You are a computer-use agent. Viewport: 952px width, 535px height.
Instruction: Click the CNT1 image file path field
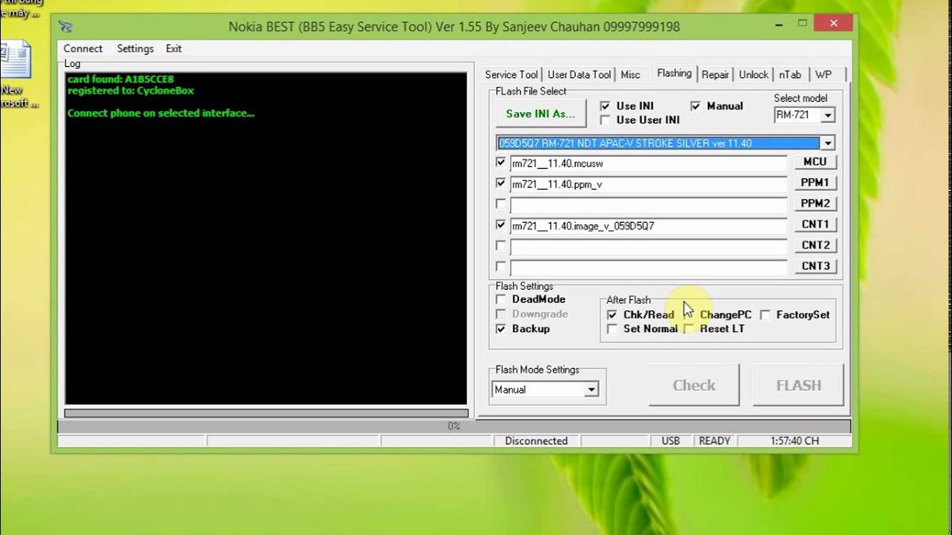649,226
